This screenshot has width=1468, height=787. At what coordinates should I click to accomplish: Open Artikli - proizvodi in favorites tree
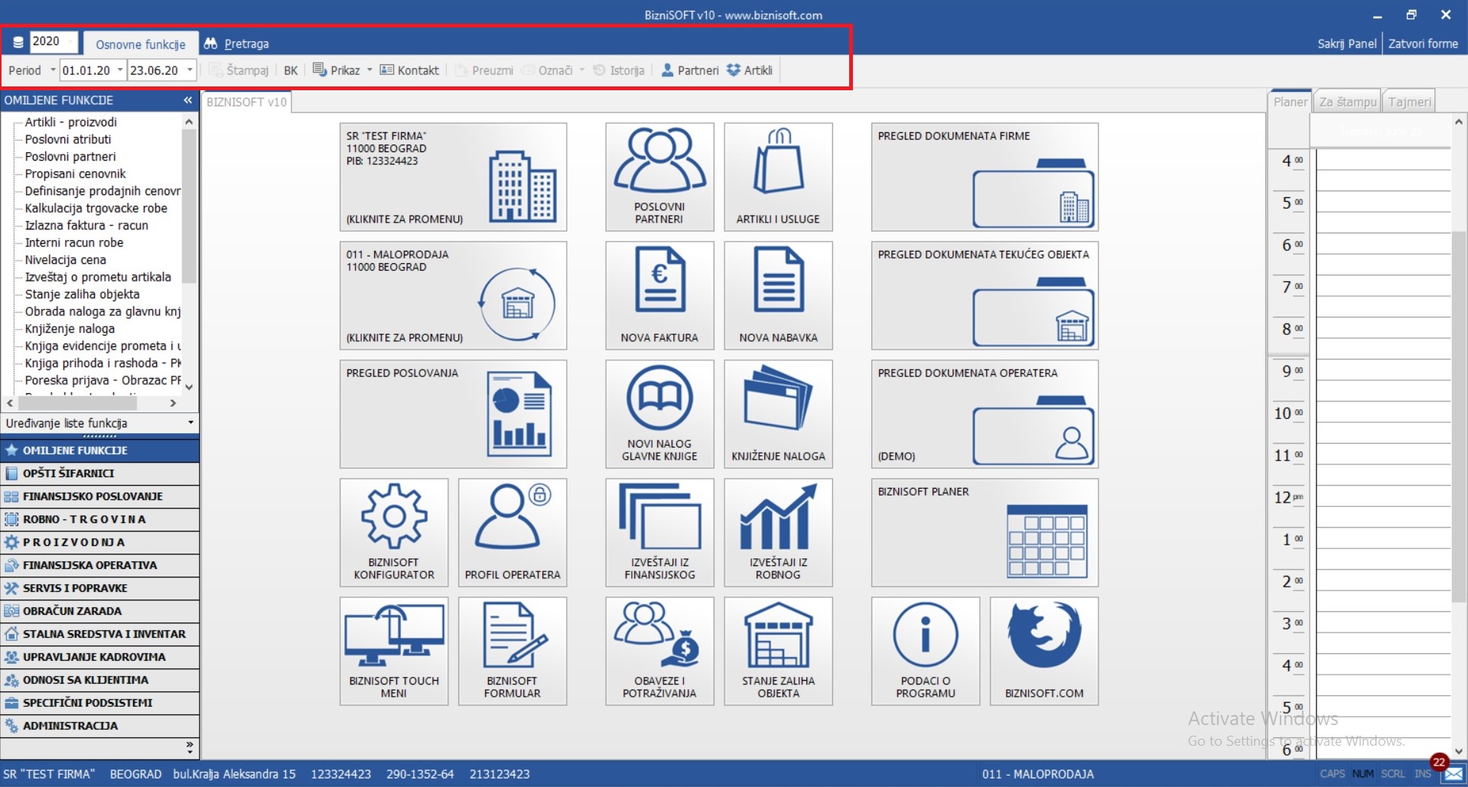click(71, 122)
